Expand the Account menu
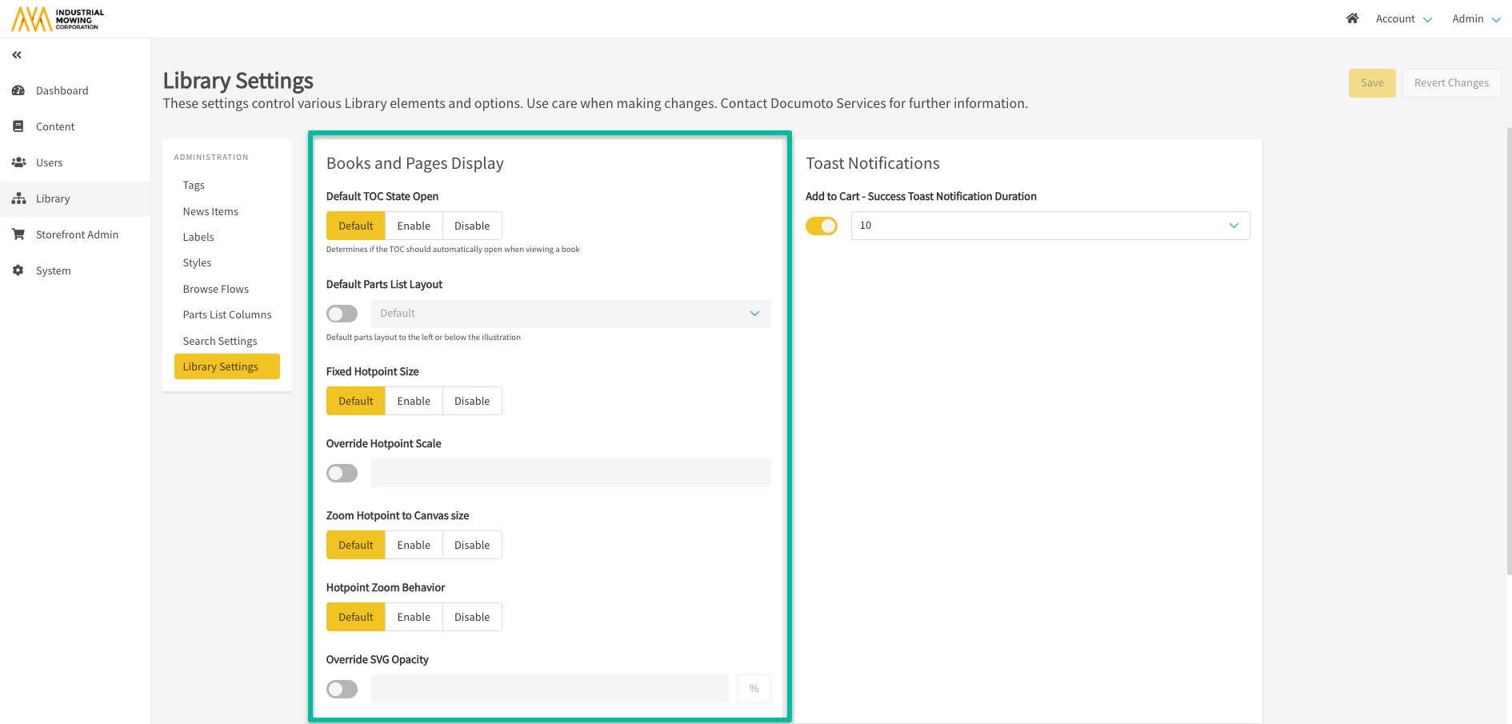This screenshot has width=1512, height=724. coord(1403,18)
